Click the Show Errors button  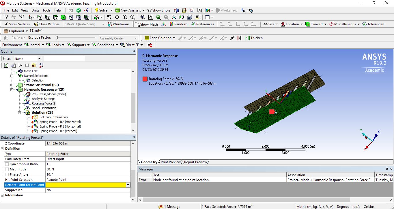159,10
